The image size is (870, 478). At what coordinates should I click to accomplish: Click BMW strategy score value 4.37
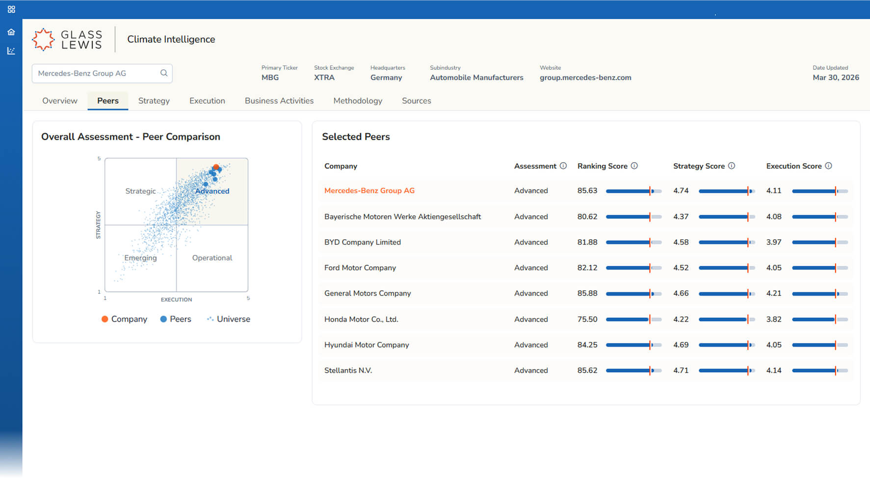click(681, 217)
